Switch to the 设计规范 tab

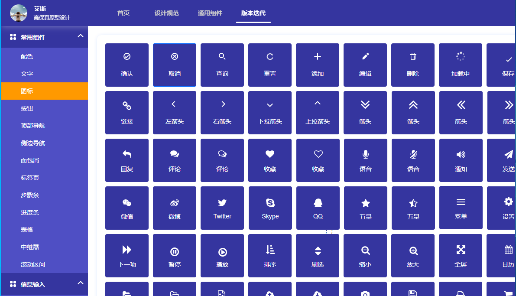click(166, 13)
